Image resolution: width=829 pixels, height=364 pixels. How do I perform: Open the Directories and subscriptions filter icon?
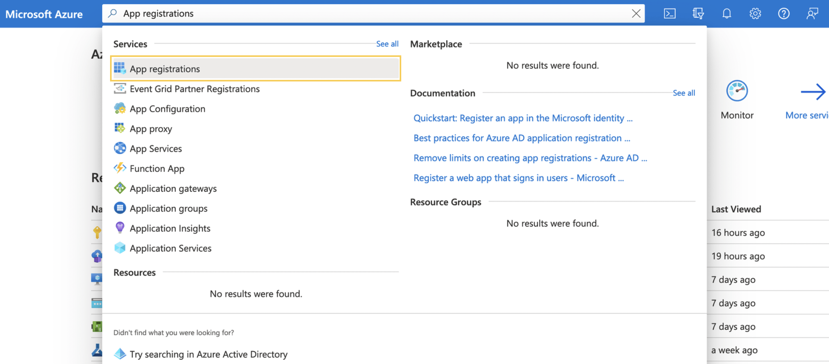698,14
